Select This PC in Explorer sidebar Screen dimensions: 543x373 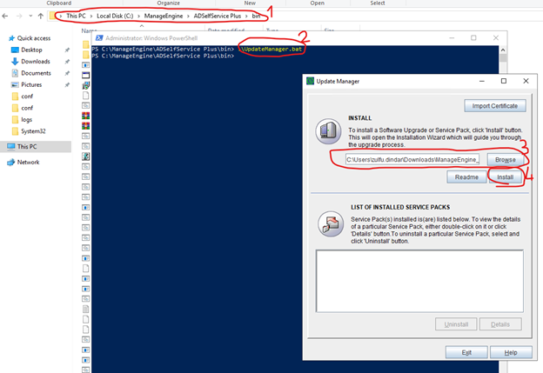coord(27,146)
